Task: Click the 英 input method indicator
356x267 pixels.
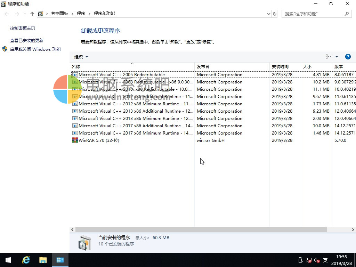Action: [x=325, y=260]
